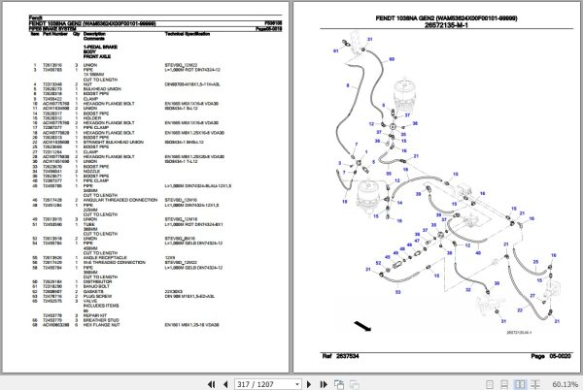Click the '1-PEDAL BRAKE' heading in parts list
The height and width of the screenshot is (390, 583).
(x=100, y=48)
